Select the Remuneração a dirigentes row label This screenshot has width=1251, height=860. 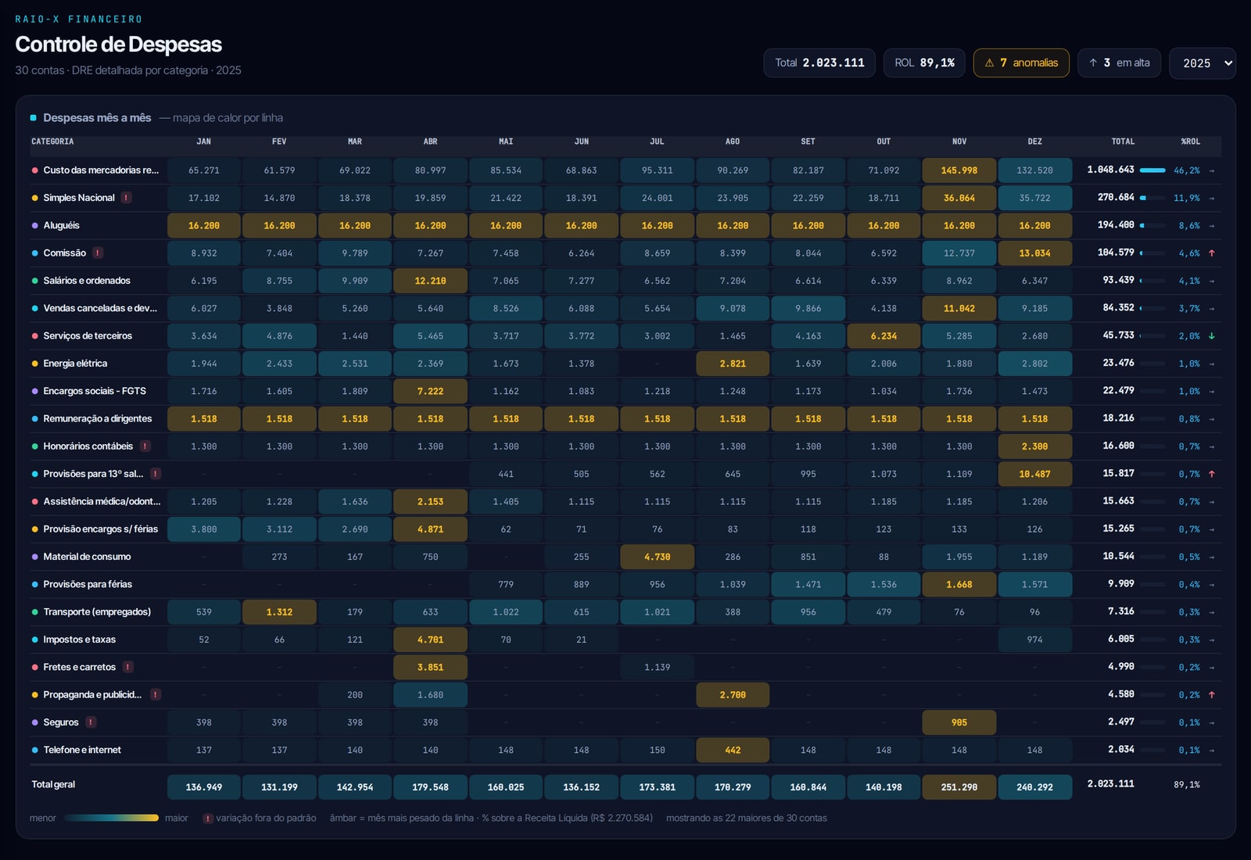point(98,418)
